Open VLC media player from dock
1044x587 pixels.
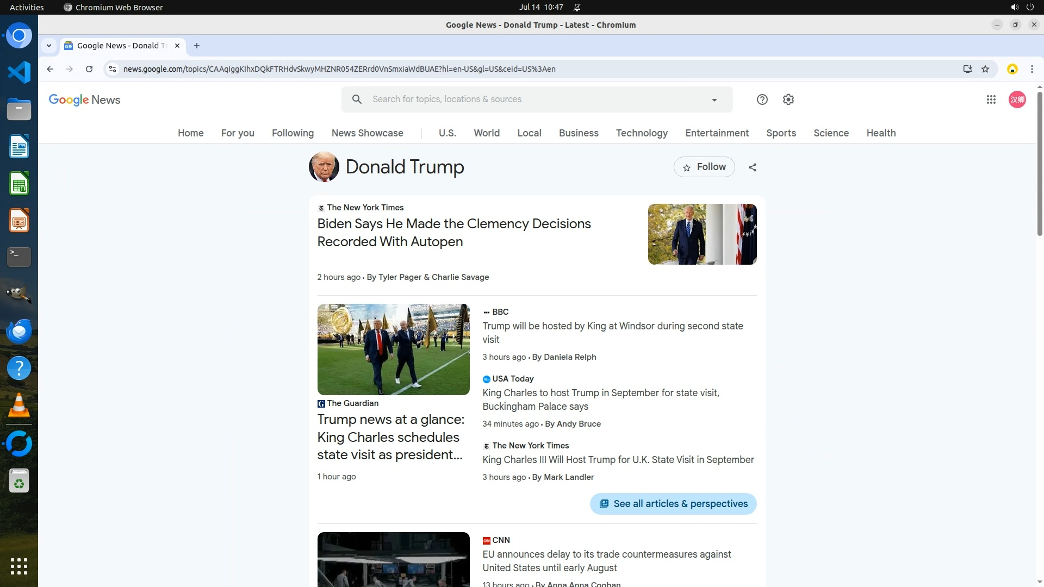tap(19, 405)
